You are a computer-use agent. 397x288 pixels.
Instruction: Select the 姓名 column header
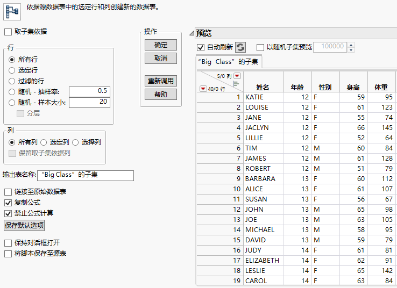(263, 87)
